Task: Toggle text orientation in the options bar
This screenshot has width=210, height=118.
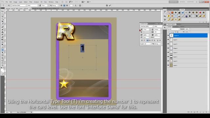Action: coord(9,6)
